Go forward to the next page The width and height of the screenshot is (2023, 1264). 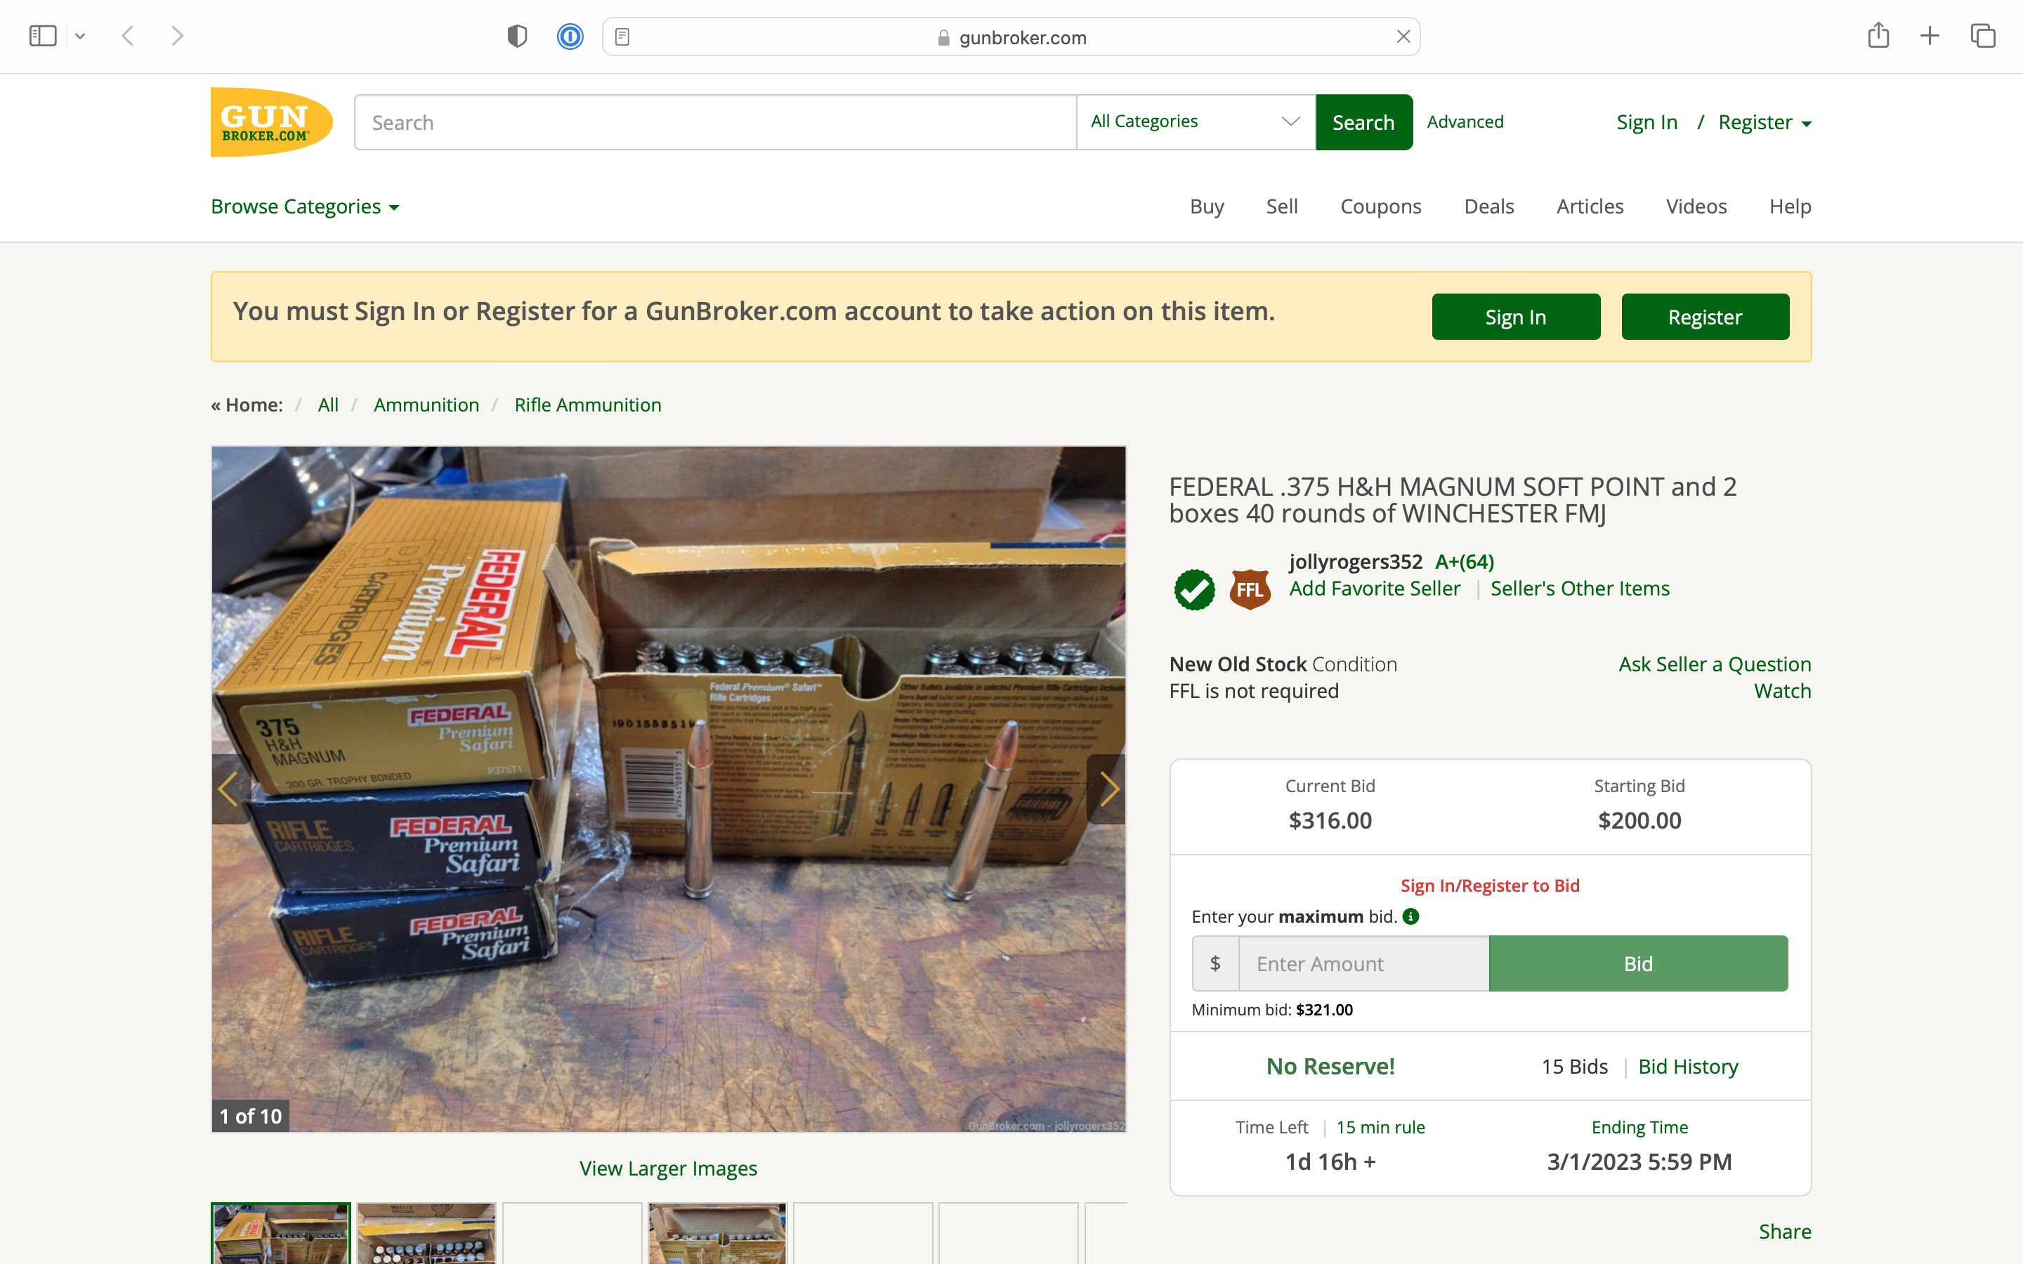click(x=176, y=36)
